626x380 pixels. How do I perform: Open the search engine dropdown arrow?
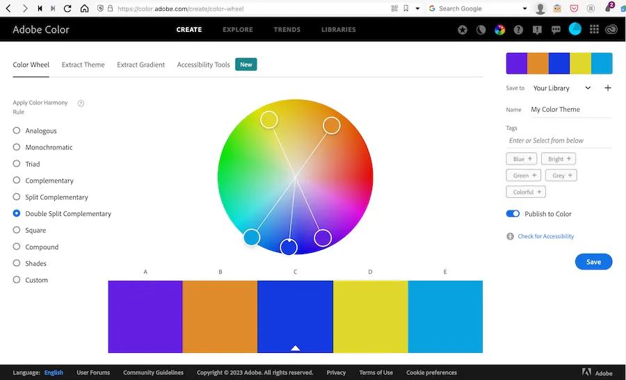tap(524, 8)
